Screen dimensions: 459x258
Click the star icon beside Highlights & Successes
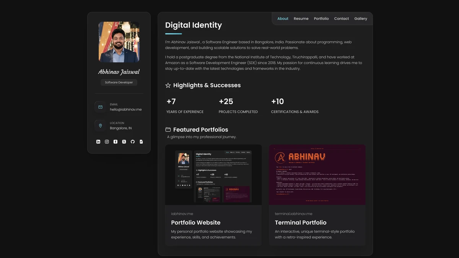tap(168, 85)
